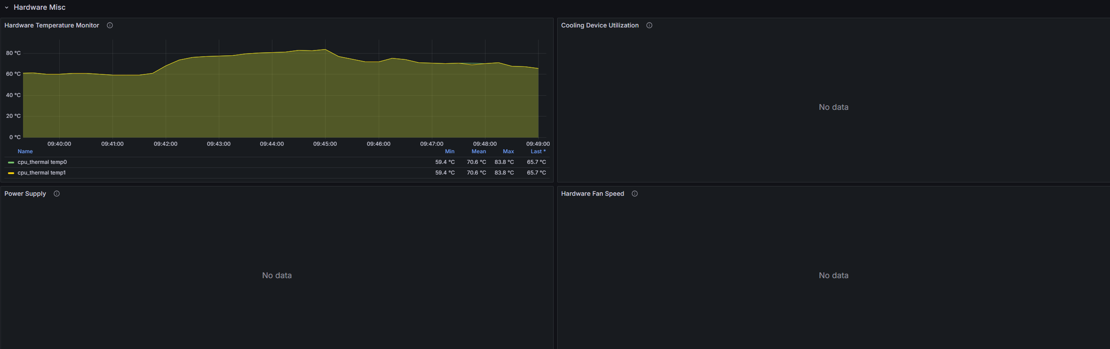Screen dimensions: 1110x349
Task: Open info icon for Hardware Fan Speed
Action: (635, 194)
